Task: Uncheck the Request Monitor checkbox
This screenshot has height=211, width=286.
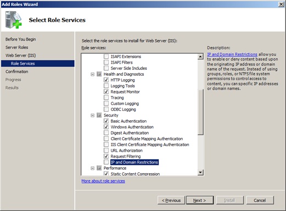Action: pos(106,92)
